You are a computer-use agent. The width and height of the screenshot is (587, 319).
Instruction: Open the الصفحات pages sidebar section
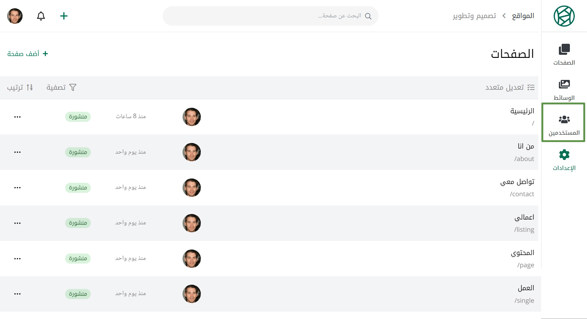pos(564,54)
